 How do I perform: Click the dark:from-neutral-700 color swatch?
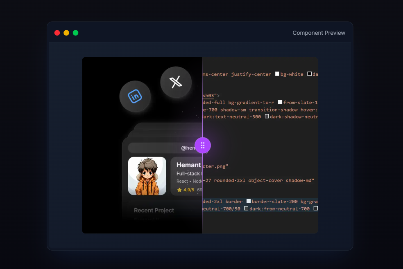pyautogui.click(x=246, y=208)
